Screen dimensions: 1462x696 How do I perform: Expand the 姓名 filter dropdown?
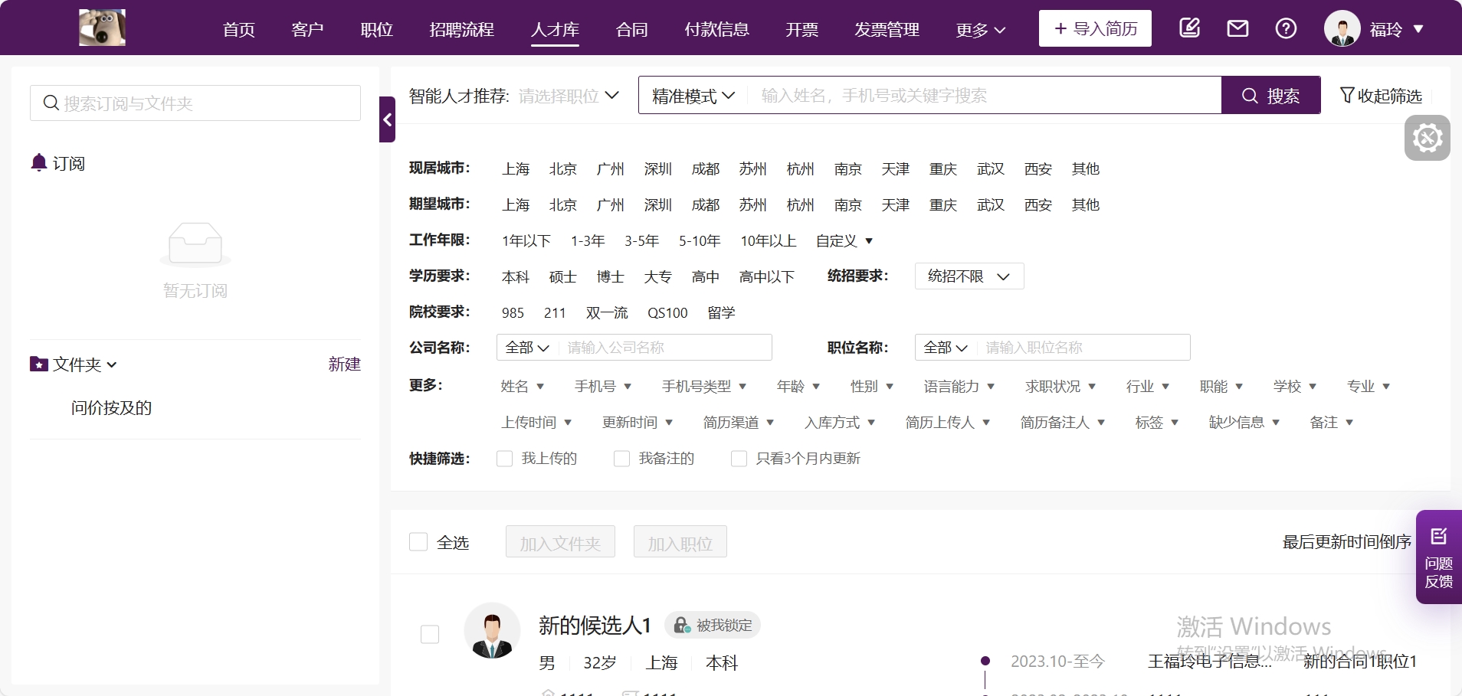[x=522, y=387]
